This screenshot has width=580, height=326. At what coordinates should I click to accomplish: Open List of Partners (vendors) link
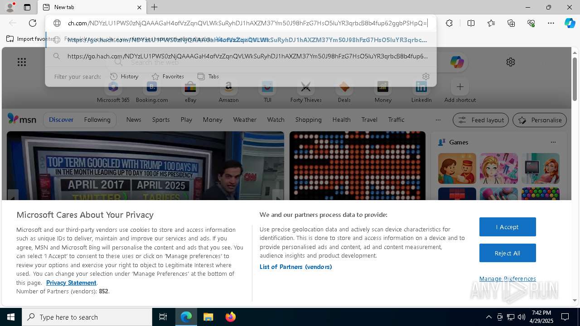pyautogui.click(x=295, y=267)
